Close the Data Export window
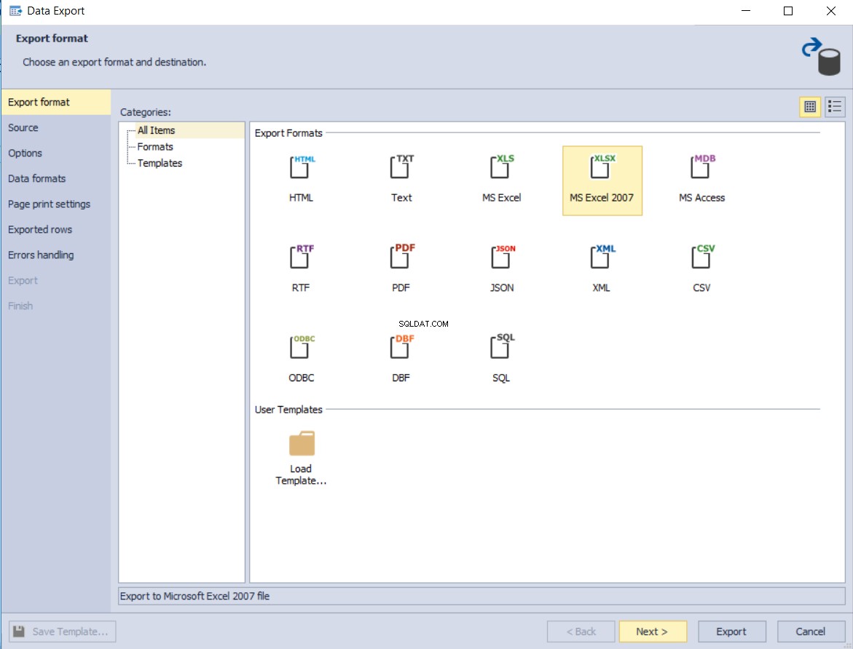This screenshot has height=649, width=853. point(830,11)
